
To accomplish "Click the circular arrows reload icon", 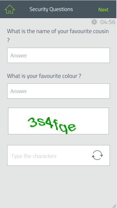I will pos(97,155).
